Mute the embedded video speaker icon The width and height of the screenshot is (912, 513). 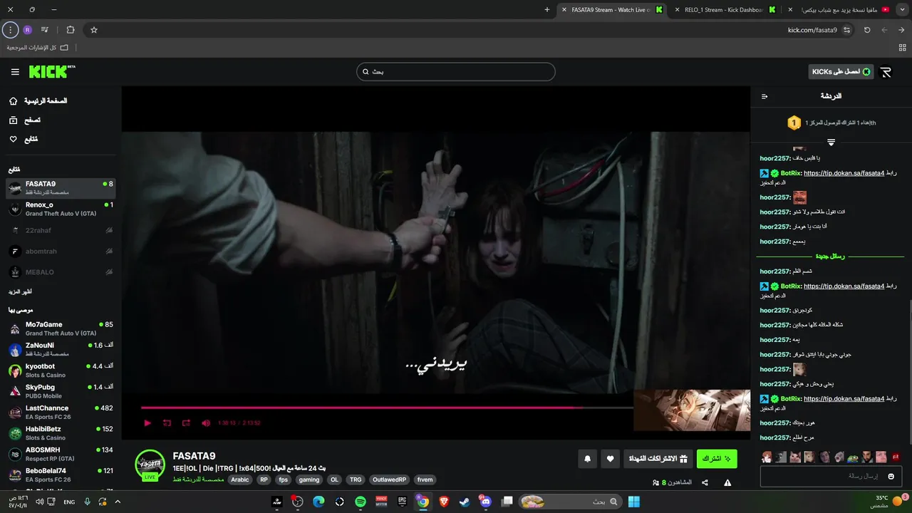pyautogui.click(x=206, y=423)
